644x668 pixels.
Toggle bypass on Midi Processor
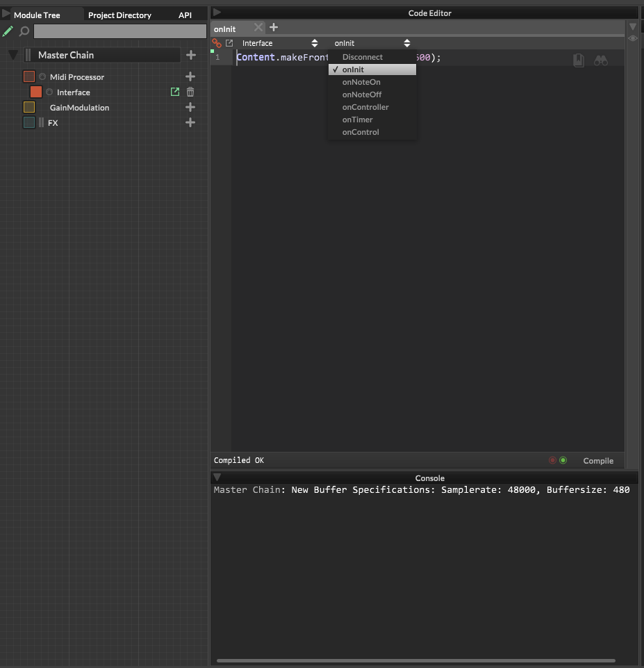tap(42, 76)
